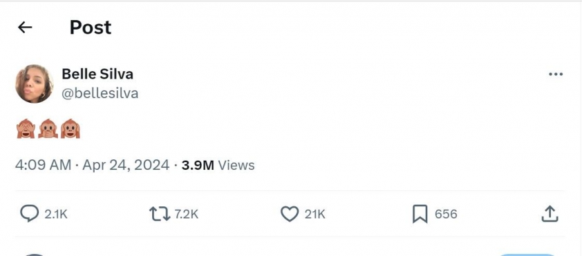Click the 3.9M Views count
The image size is (582, 256).
tap(218, 165)
